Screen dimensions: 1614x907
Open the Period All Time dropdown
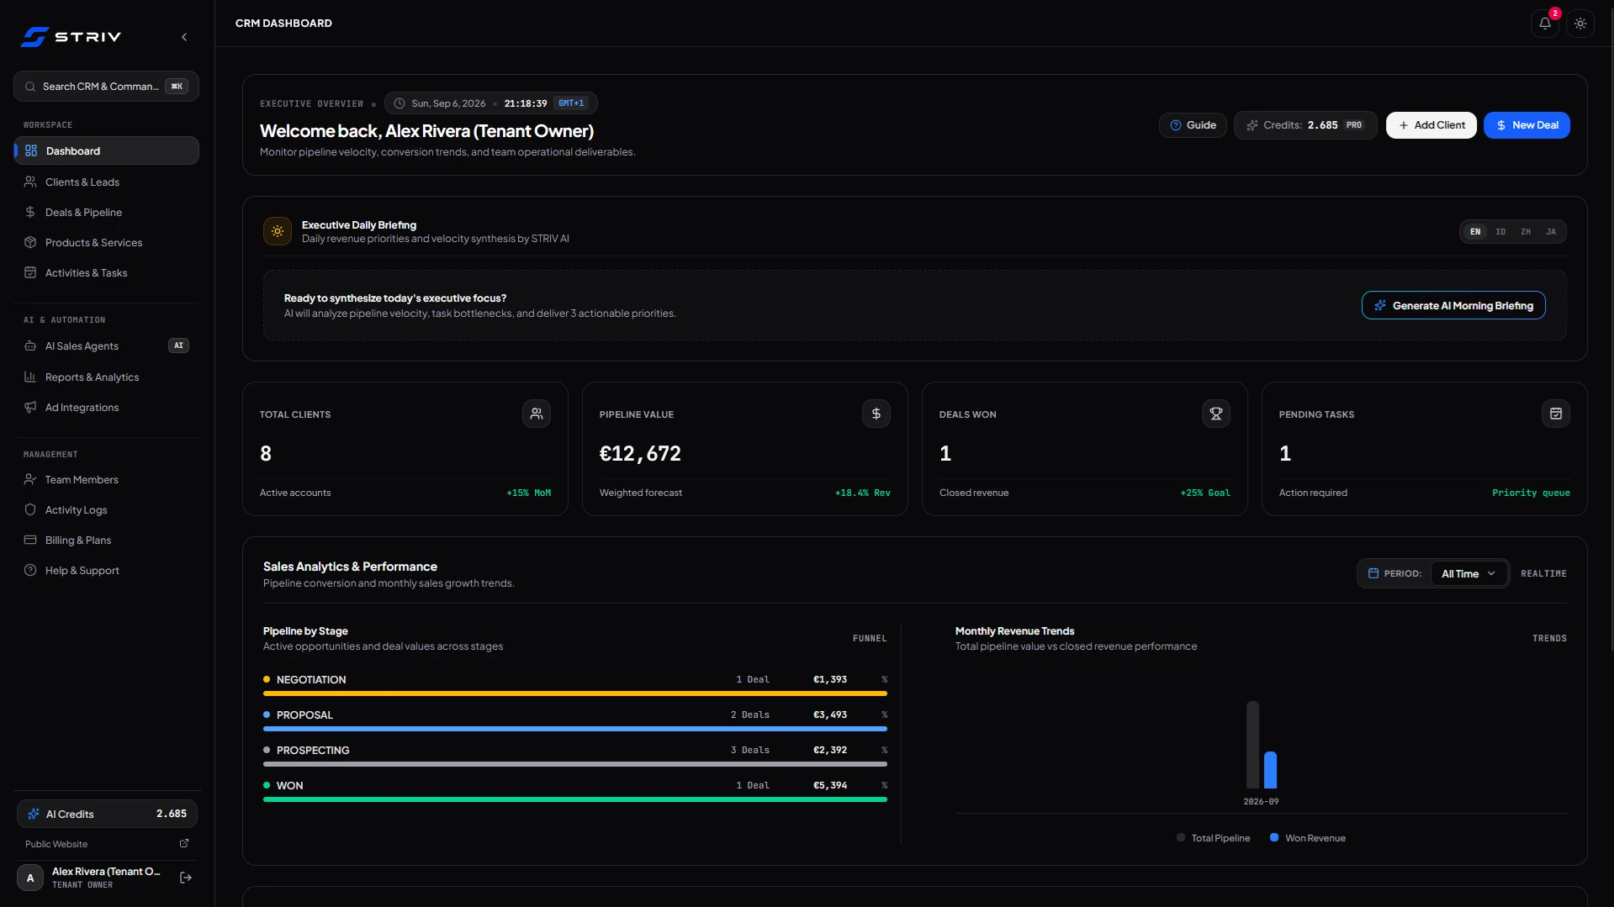[1468, 574]
